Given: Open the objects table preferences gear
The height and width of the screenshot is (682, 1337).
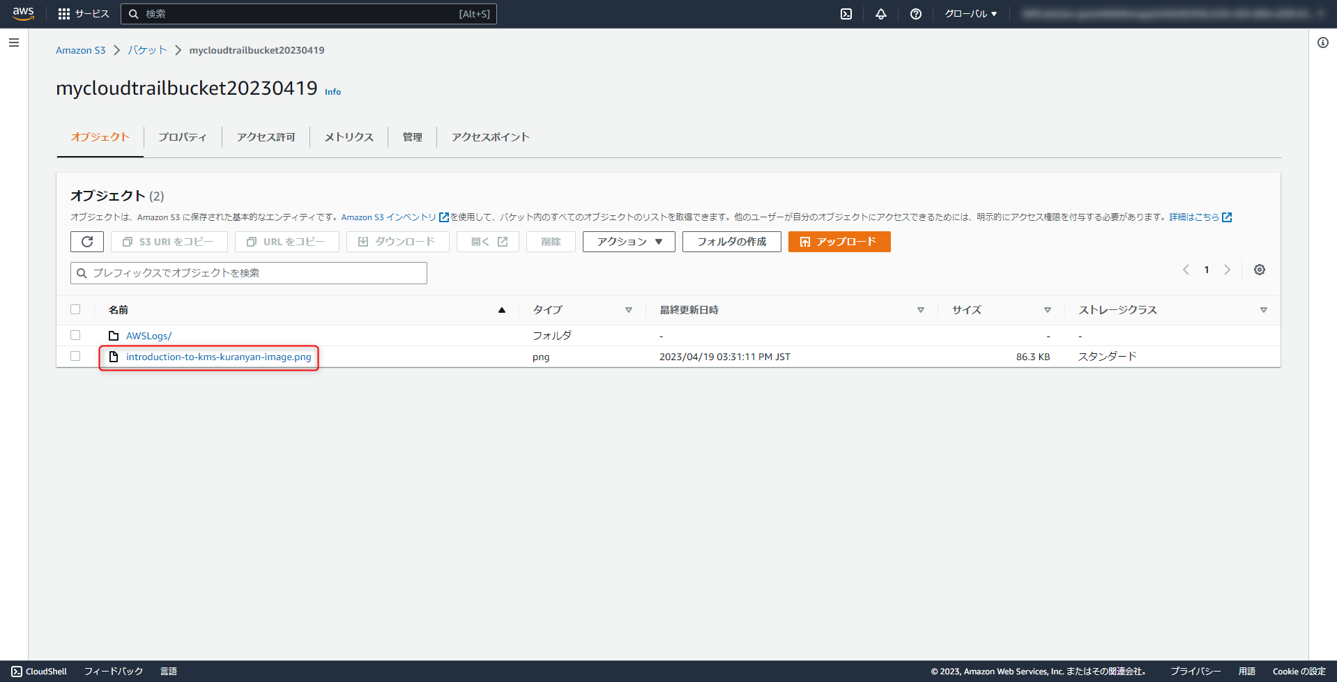Looking at the screenshot, I should click(x=1259, y=270).
